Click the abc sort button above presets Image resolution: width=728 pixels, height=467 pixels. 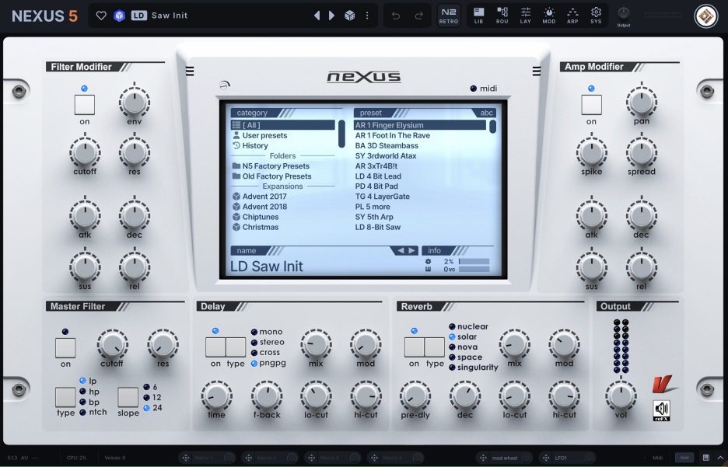tap(486, 113)
